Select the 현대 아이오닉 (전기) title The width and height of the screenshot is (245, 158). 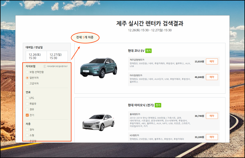pos(141,105)
